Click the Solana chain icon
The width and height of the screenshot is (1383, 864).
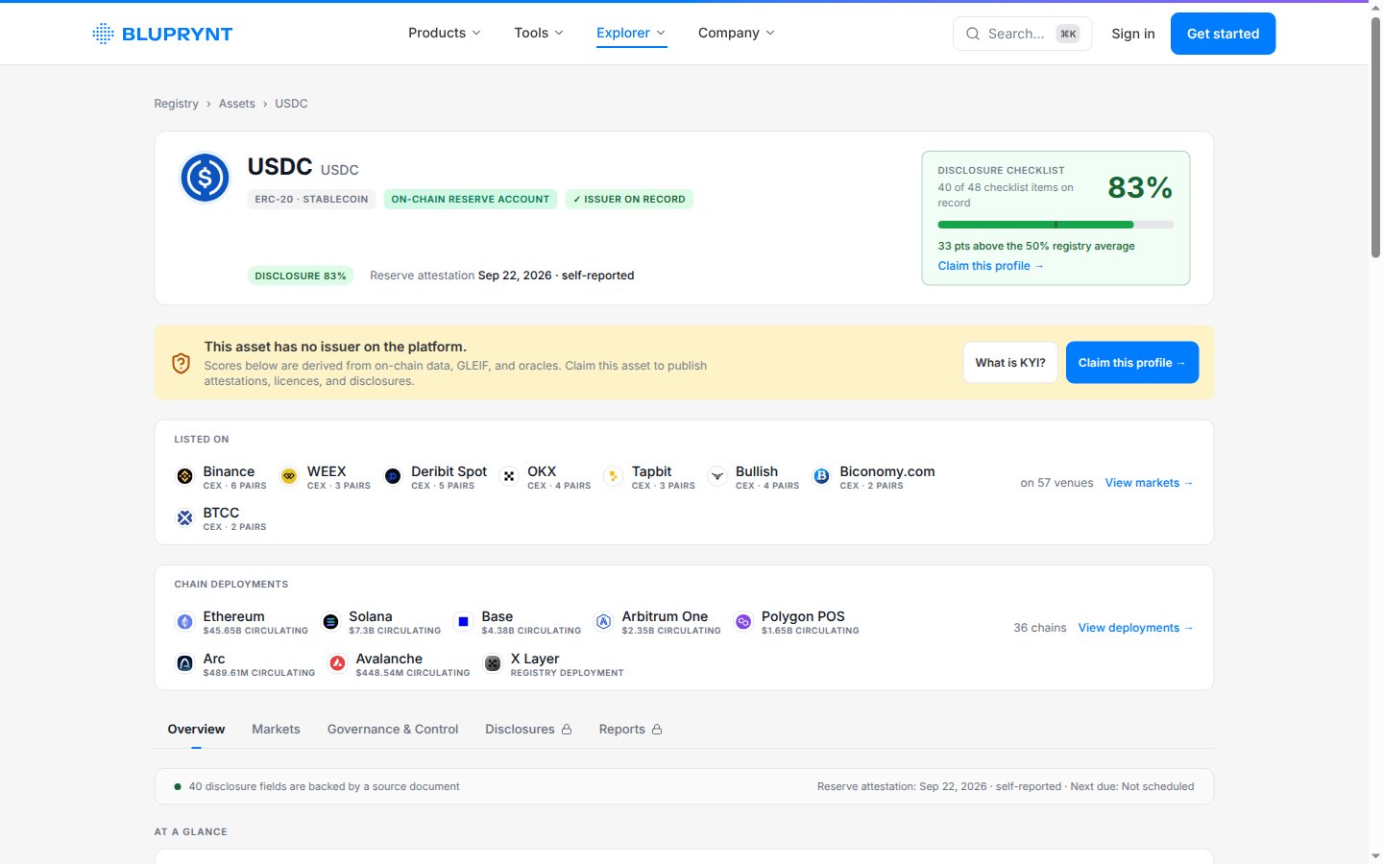330,622
